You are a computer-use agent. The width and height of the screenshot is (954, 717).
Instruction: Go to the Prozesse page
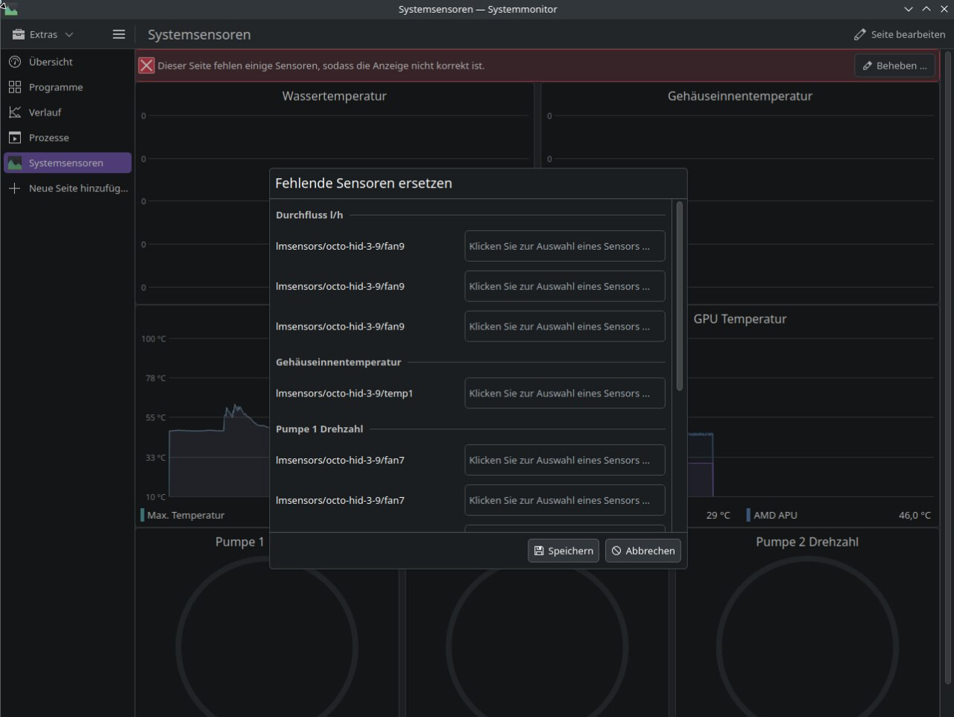pyautogui.click(x=67, y=138)
